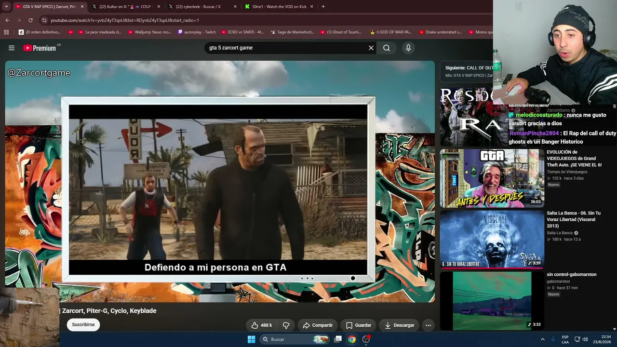Open more actions three-dot menu under video
The height and width of the screenshot is (347, 617).
tap(428, 325)
